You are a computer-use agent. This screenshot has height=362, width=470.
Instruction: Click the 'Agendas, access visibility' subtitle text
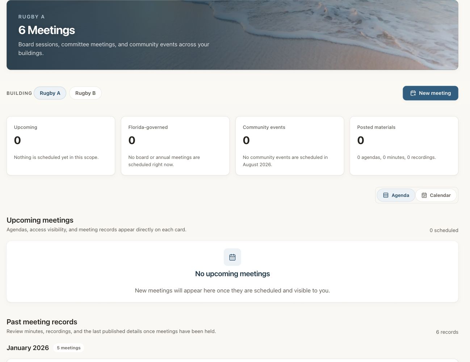click(x=96, y=230)
